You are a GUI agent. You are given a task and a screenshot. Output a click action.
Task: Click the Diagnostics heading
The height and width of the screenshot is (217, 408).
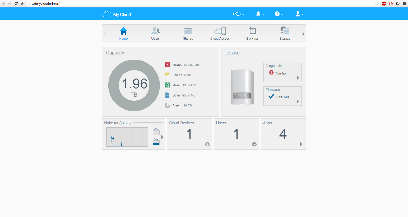(x=274, y=66)
